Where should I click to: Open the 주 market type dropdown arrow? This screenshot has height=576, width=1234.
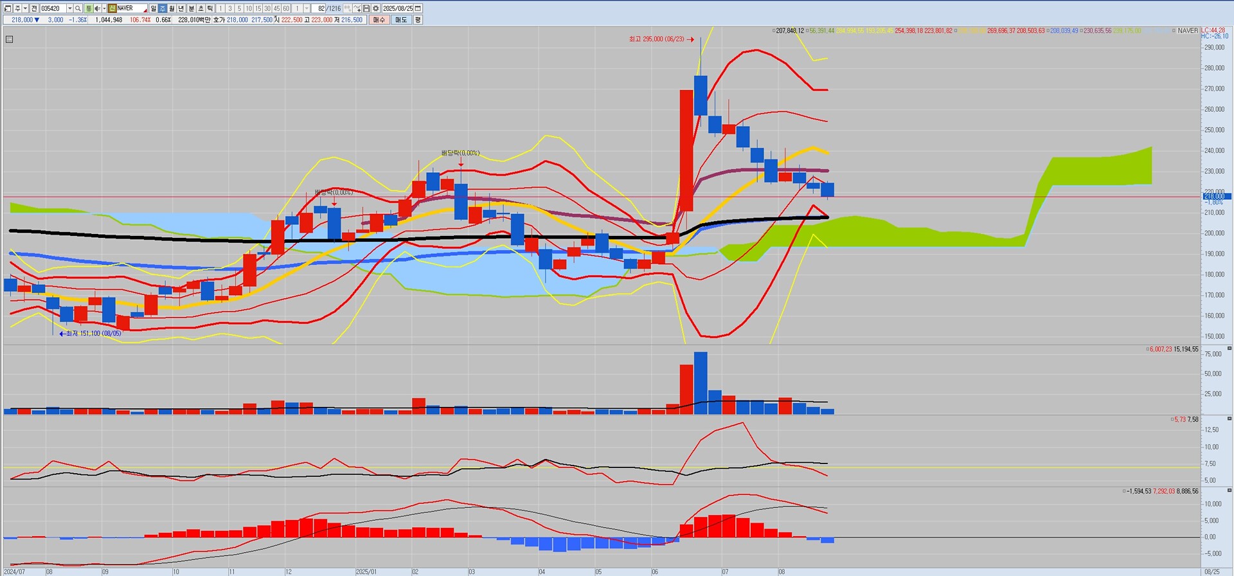tap(25, 8)
